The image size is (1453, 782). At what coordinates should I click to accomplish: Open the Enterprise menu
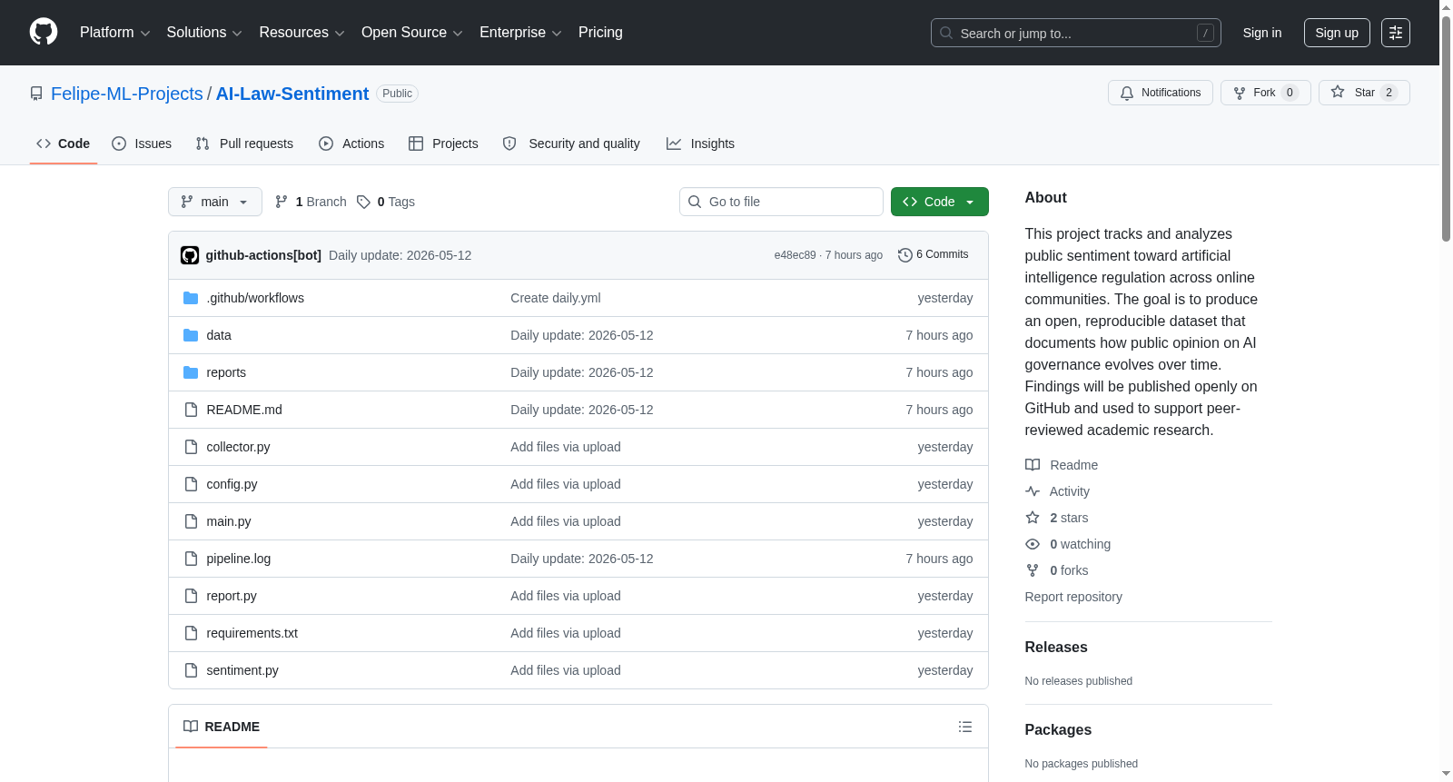(520, 33)
